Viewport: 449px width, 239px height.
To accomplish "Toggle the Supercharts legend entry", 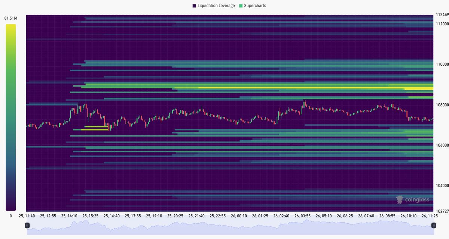I will coord(252,6).
